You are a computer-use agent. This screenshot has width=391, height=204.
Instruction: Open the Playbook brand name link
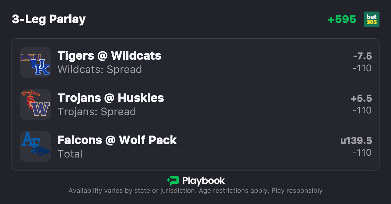coord(204,181)
